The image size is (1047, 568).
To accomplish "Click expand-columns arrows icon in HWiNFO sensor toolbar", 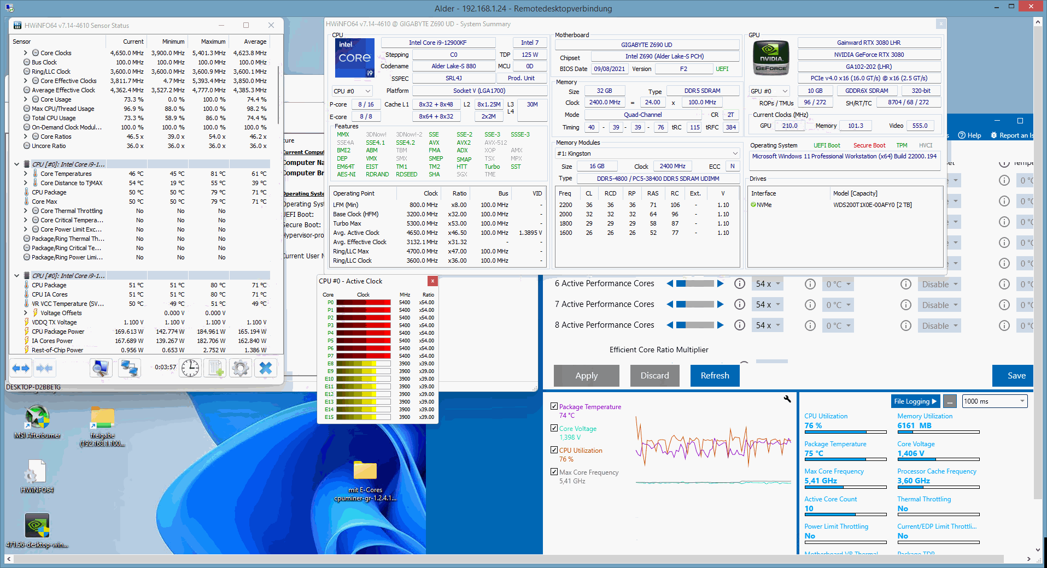I will (x=21, y=369).
